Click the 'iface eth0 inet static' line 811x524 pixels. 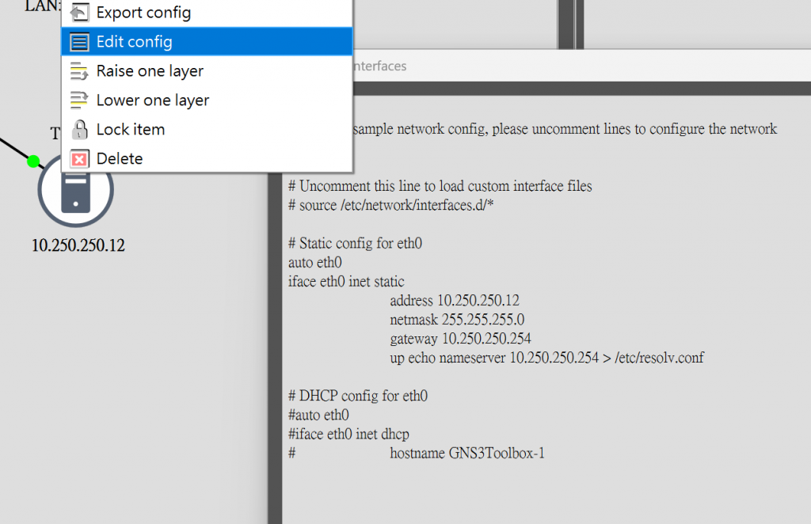point(346,282)
